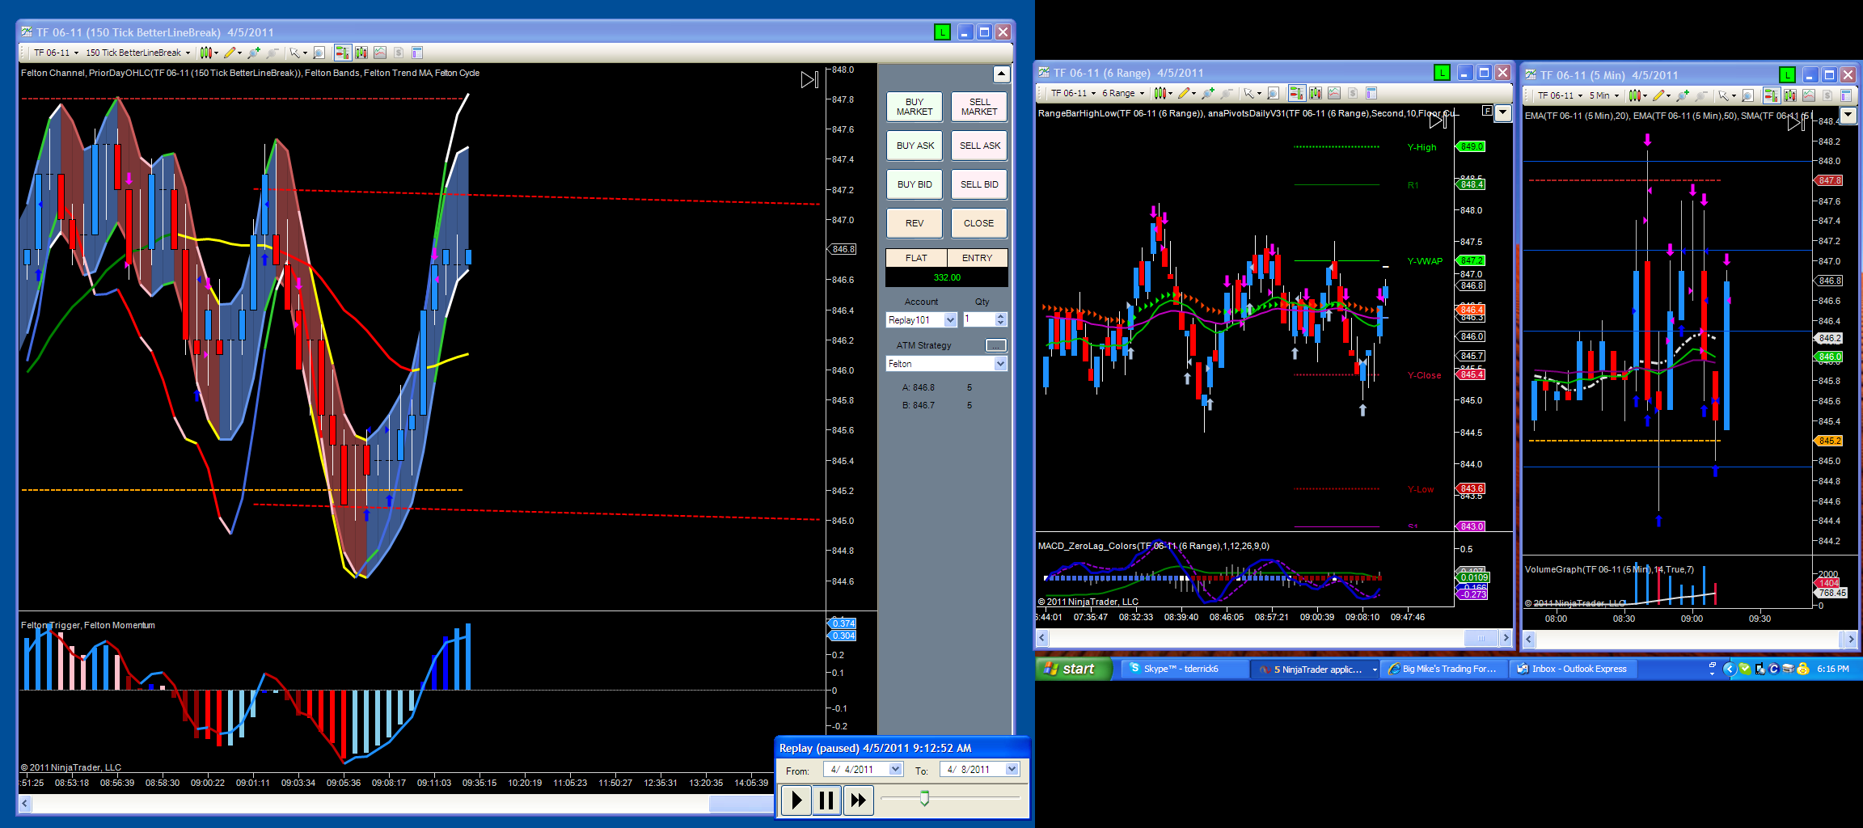Viewport: 1863px width, 828px height.
Task: Reverse position with REV button
Action: [x=915, y=223]
